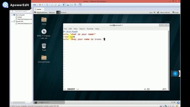
Task: Click the 'what is your name?' echo line
Action: tap(80, 34)
